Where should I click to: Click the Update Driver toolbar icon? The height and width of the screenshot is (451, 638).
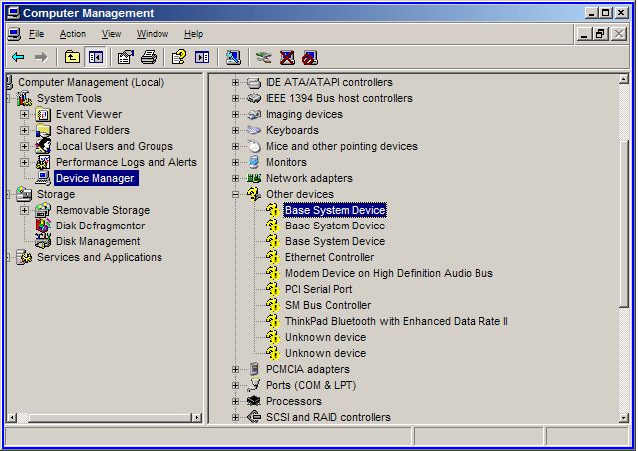point(263,57)
